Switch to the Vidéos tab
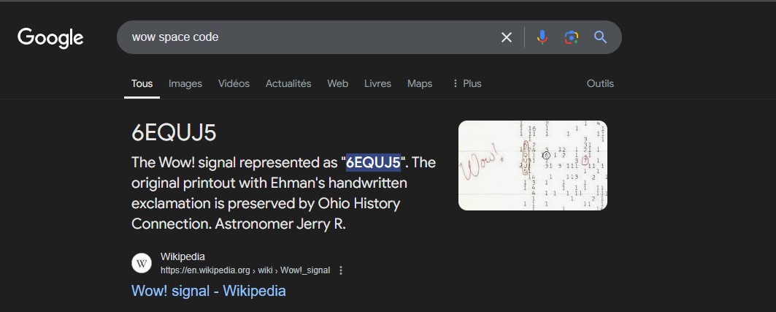The width and height of the screenshot is (776, 312). (x=234, y=83)
